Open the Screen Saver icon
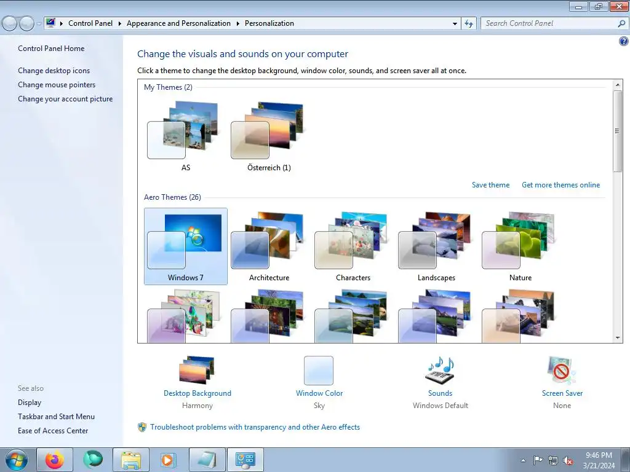 tap(561, 370)
